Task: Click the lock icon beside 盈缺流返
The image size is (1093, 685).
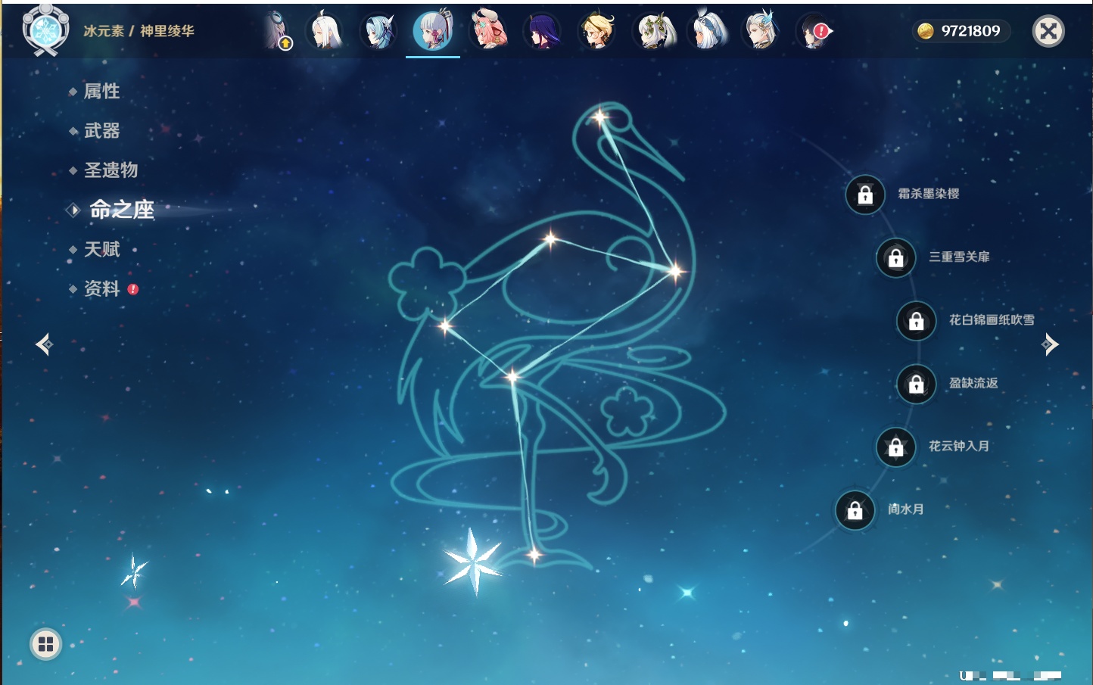Action: tap(916, 385)
